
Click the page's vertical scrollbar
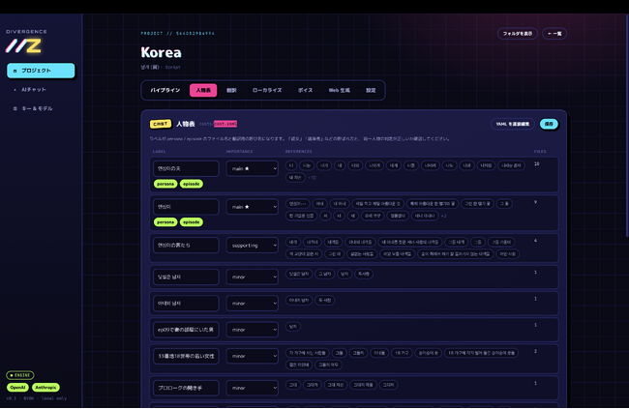(x=627, y=125)
